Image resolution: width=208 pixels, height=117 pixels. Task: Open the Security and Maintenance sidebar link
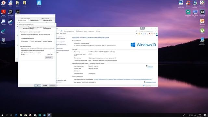point(61,81)
